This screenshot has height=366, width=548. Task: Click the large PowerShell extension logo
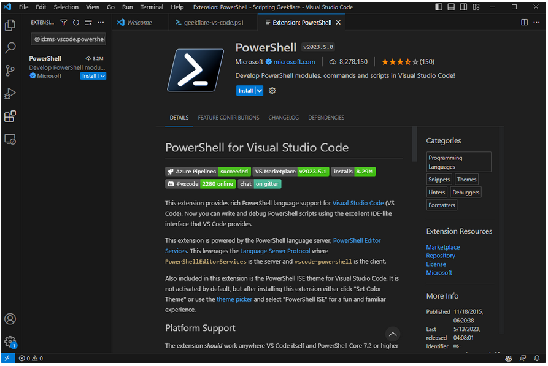click(195, 71)
